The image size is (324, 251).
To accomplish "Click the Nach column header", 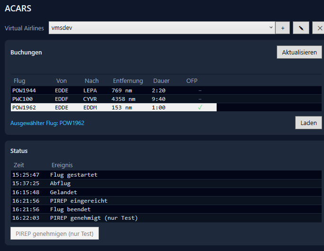I will pos(92,81).
